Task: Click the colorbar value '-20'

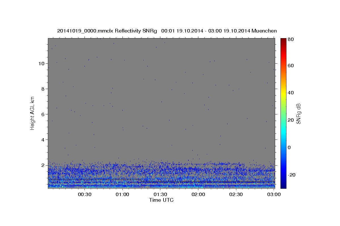Action: 292,175
